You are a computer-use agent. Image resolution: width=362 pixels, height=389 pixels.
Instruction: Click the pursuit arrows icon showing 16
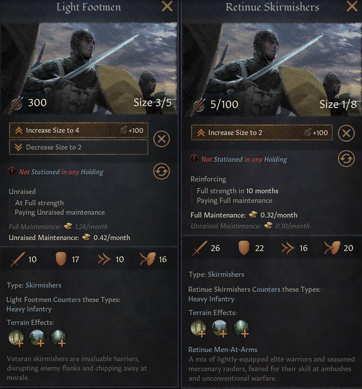(288, 248)
